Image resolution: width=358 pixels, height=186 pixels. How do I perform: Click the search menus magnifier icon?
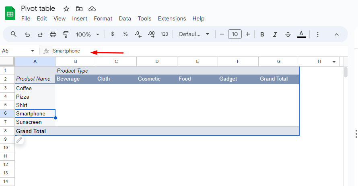click(x=14, y=34)
